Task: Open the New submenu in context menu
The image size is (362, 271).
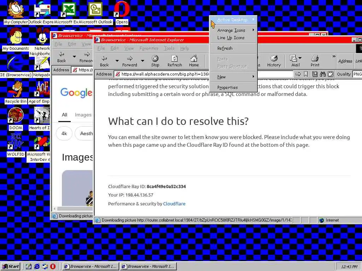Action: click(233, 77)
